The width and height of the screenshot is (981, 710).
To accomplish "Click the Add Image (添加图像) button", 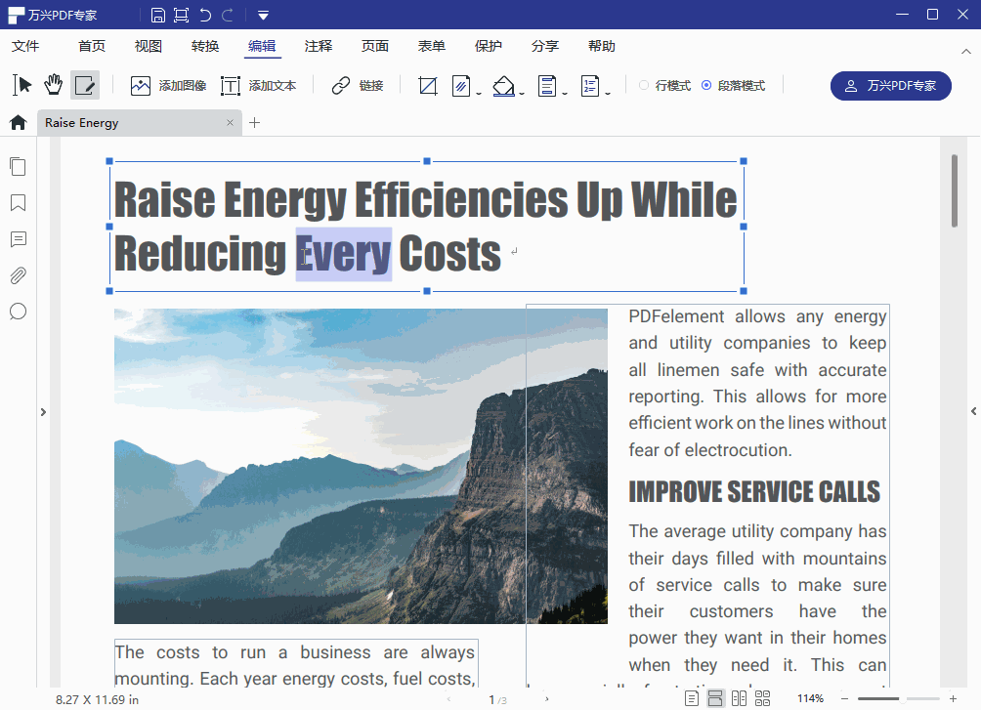I will 168,86.
